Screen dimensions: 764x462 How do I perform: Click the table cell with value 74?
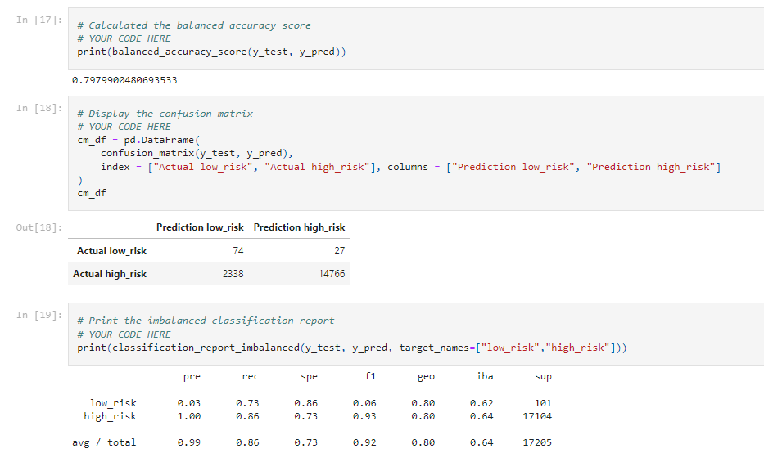pos(237,251)
